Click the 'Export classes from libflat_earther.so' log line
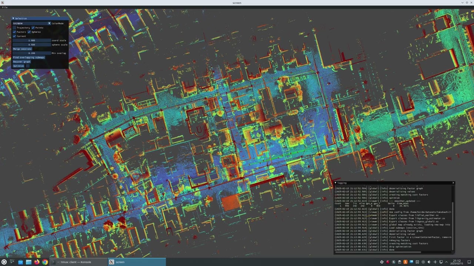Image resolution: width=474 pixels, height=266 pixels. tap(387, 215)
